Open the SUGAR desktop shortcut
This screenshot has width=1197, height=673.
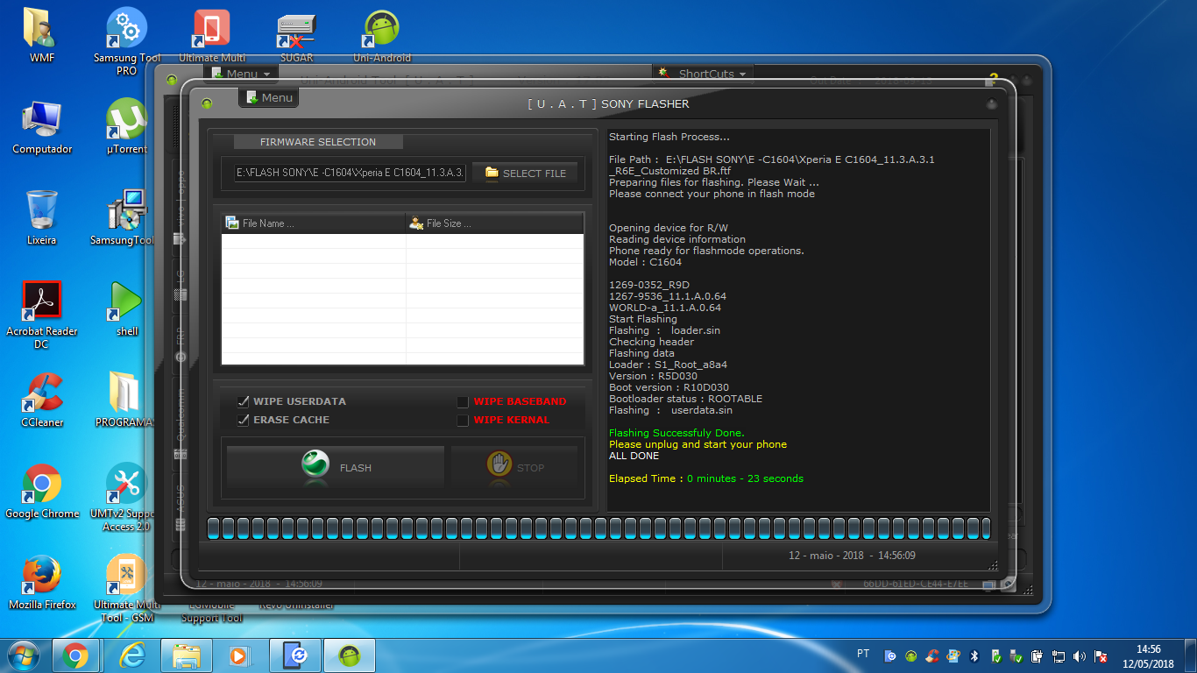coord(296,35)
